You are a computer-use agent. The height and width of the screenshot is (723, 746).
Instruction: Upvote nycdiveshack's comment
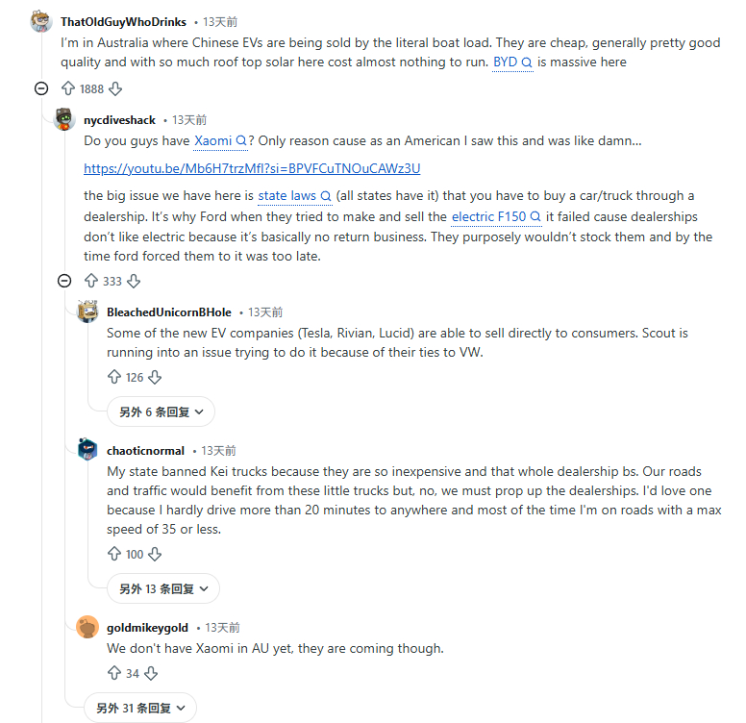click(91, 281)
